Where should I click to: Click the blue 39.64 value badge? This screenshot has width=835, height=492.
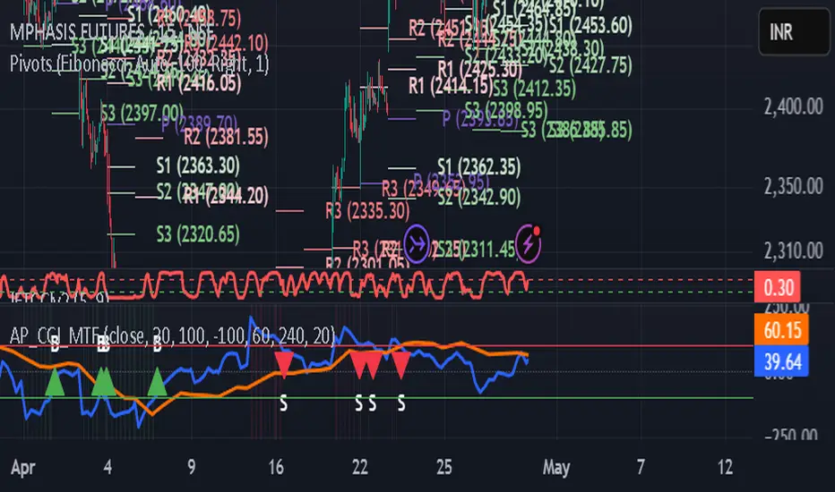782,361
